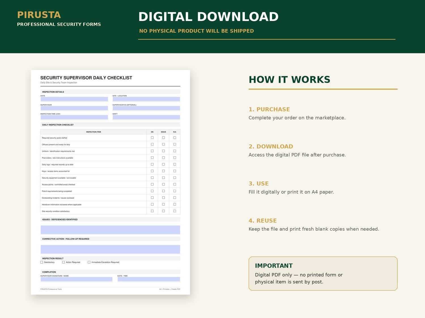Select the Action Required checkbox
Viewport: 425px width, 318px height.
click(x=63, y=262)
